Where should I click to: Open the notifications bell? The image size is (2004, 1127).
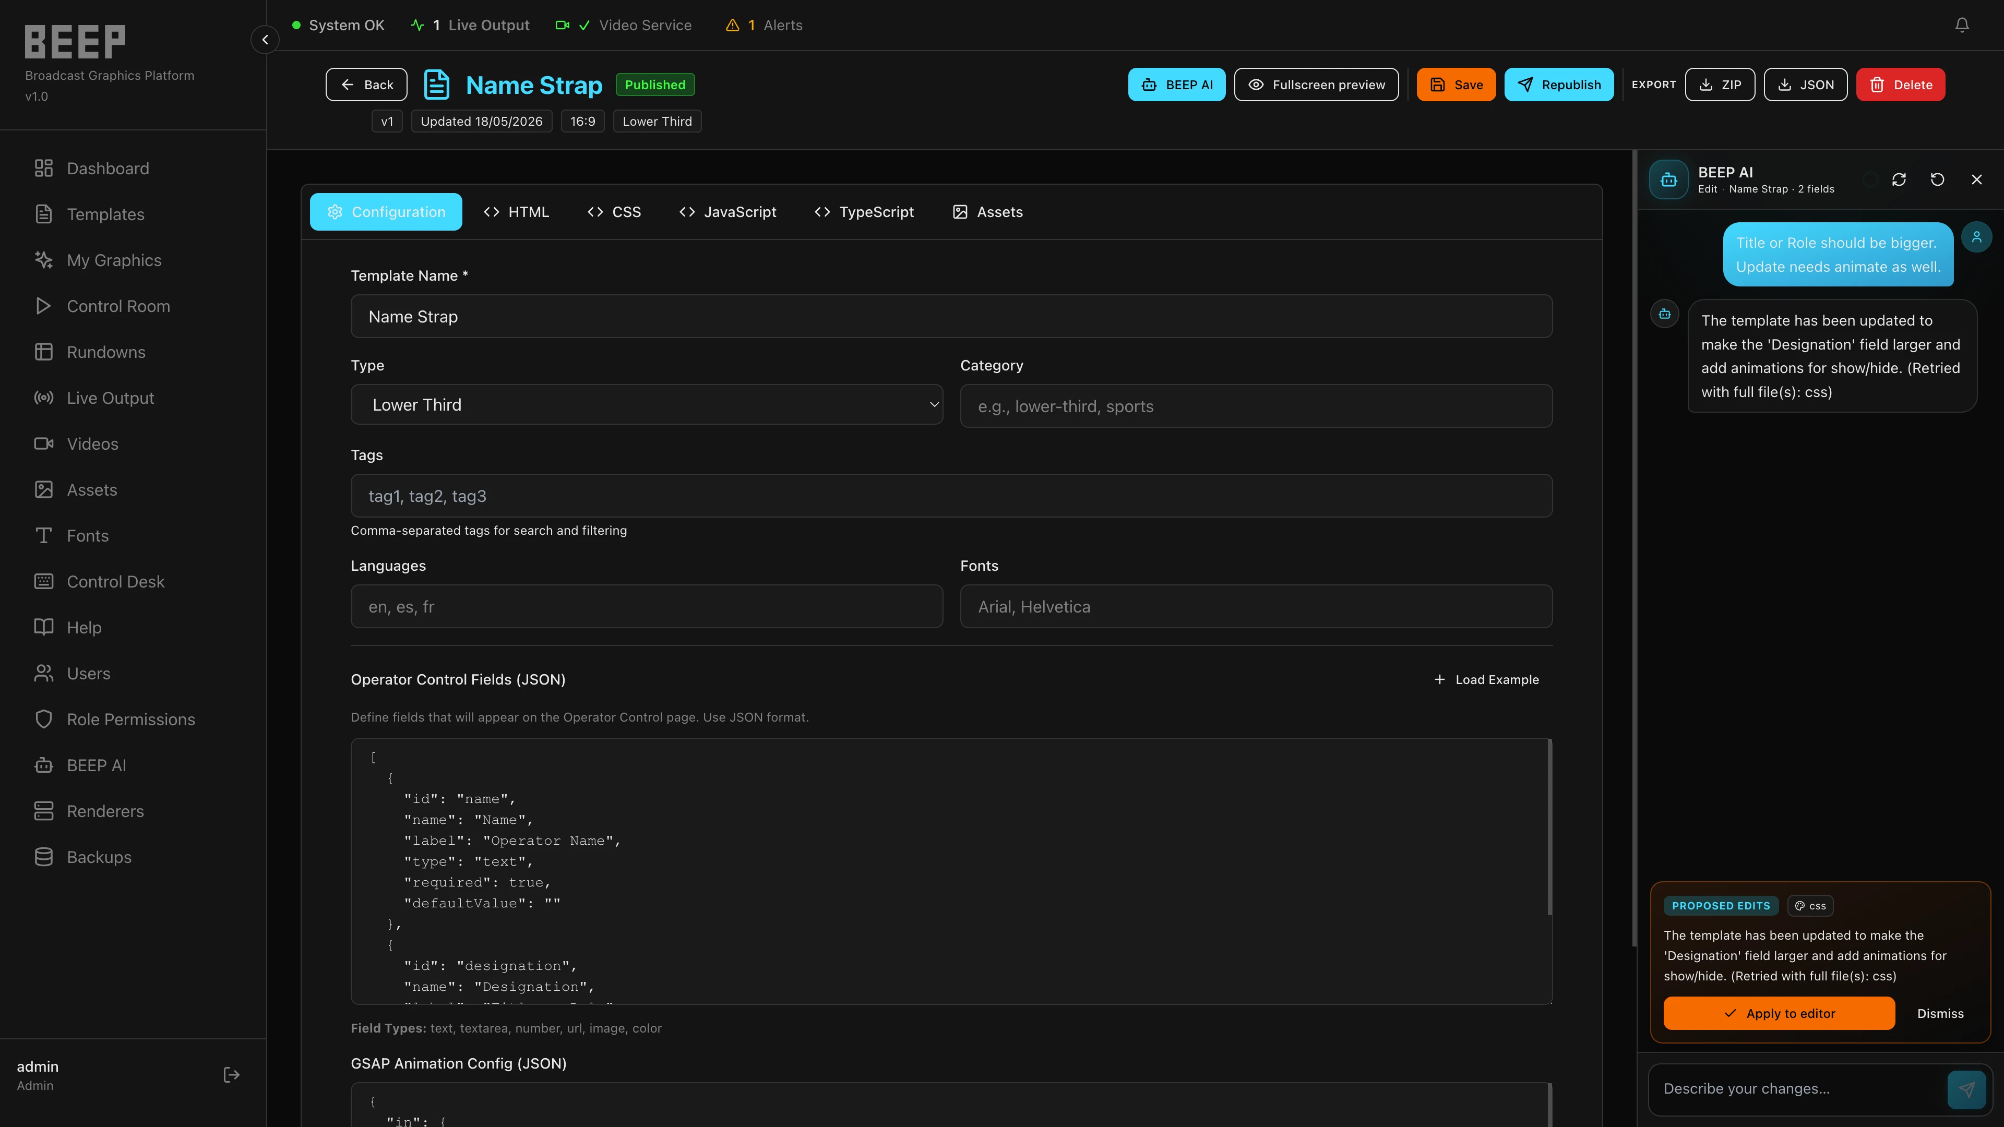(x=1962, y=25)
